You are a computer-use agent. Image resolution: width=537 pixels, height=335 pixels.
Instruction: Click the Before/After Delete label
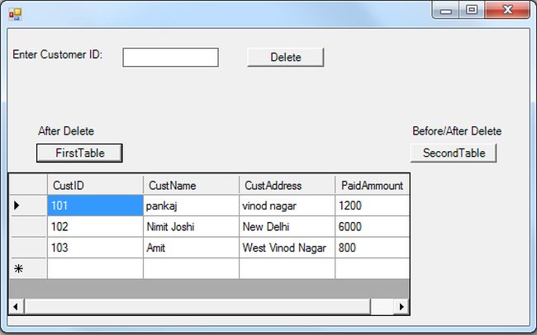click(x=457, y=131)
